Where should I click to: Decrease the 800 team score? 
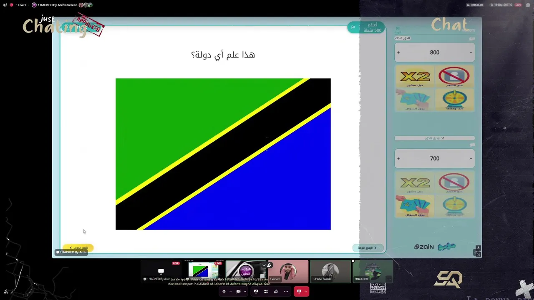coord(471,52)
